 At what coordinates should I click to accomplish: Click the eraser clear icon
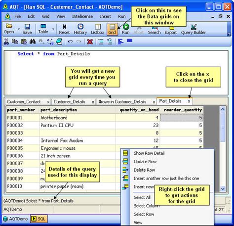[x=59, y=42]
